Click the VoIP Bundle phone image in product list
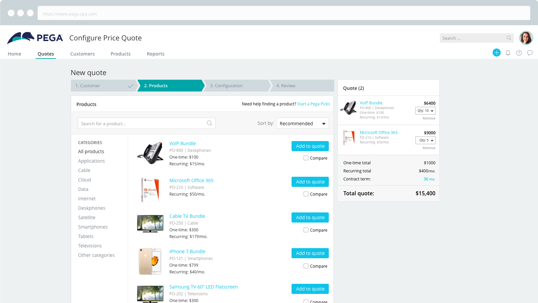Viewport: 538px width, 303px height. click(x=150, y=153)
